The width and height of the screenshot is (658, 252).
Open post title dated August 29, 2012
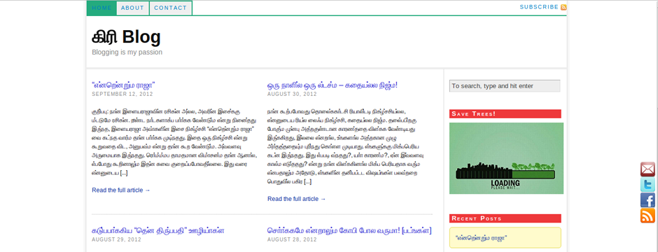[157, 230]
